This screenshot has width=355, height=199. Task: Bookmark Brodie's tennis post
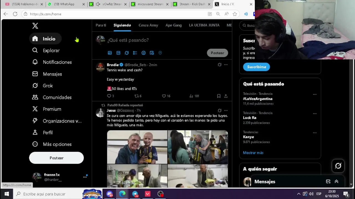[x=219, y=96]
